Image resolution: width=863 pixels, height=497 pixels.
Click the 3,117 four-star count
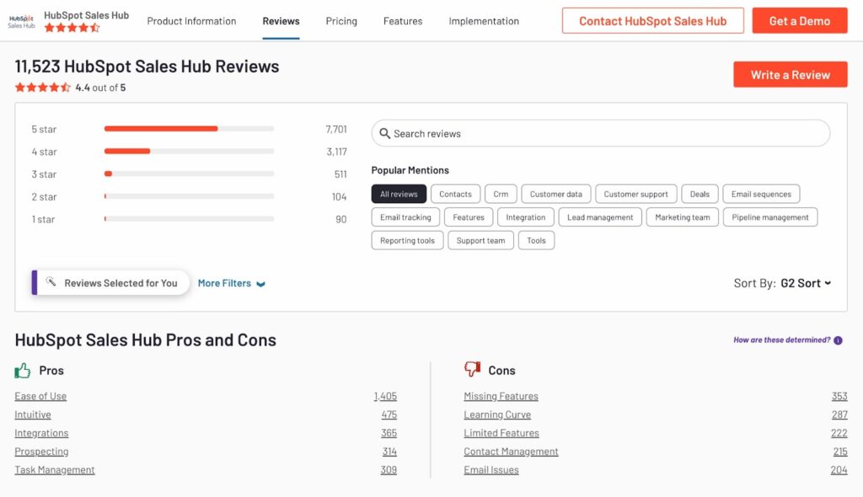[x=336, y=152]
